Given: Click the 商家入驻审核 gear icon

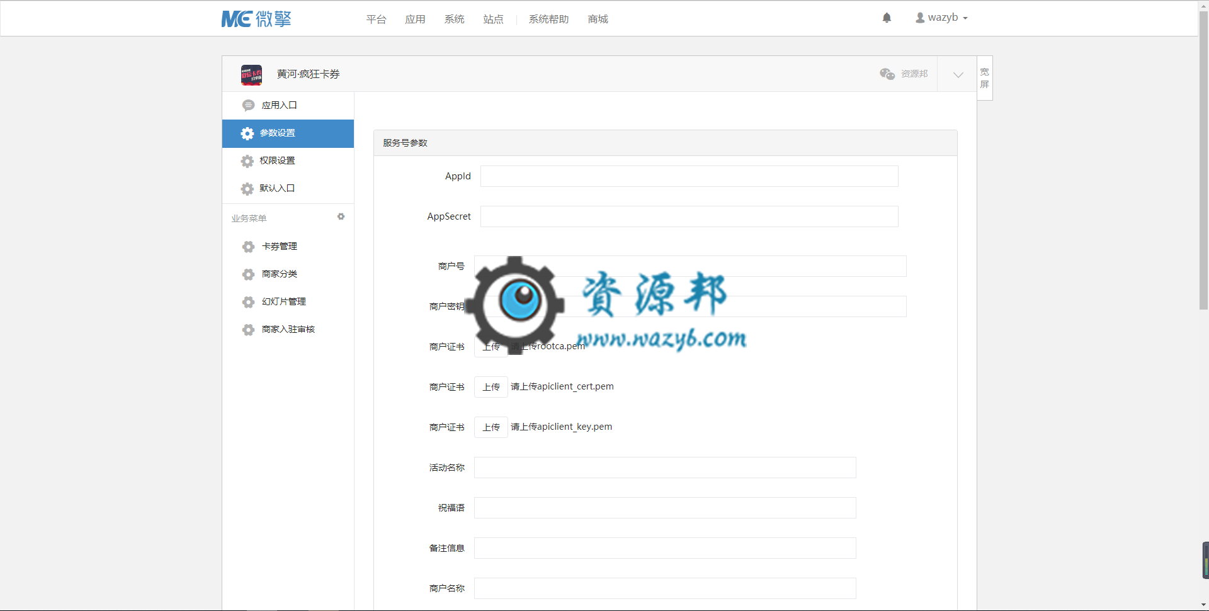Looking at the screenshot, I should [248, 330].
